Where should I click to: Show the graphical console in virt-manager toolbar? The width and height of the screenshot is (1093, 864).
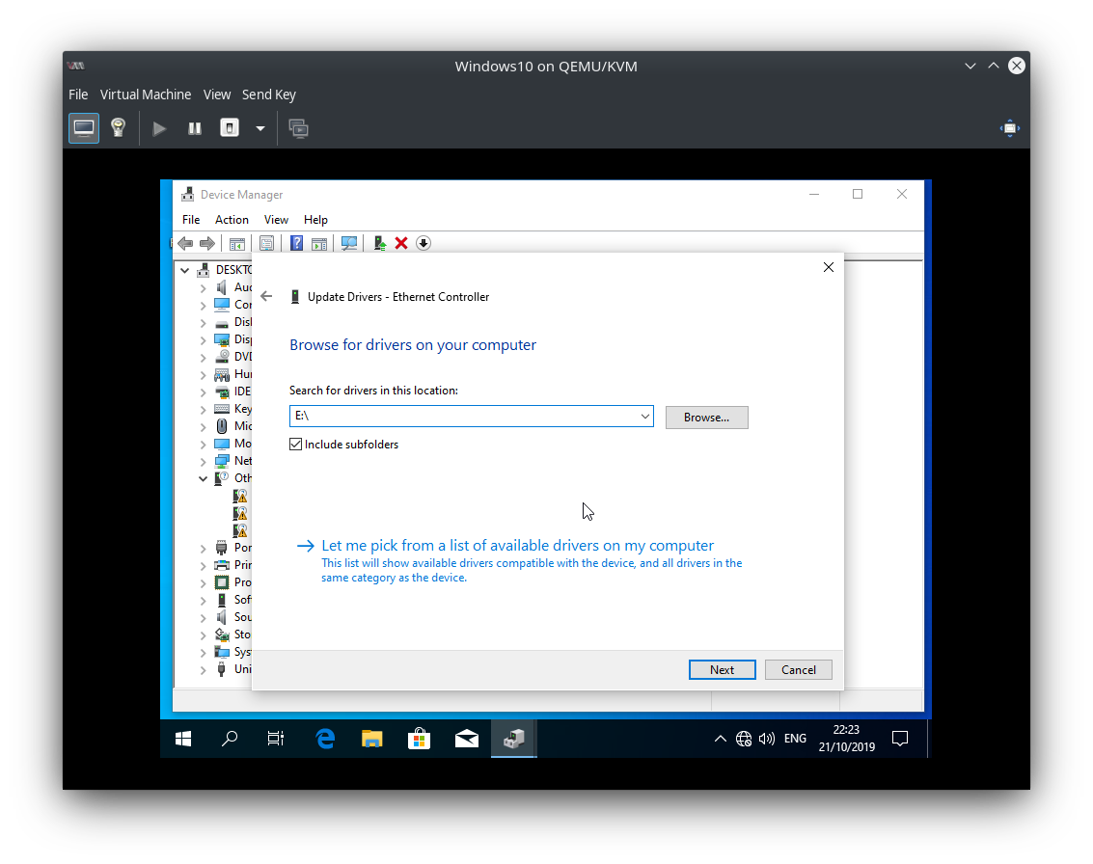point(84,128)
